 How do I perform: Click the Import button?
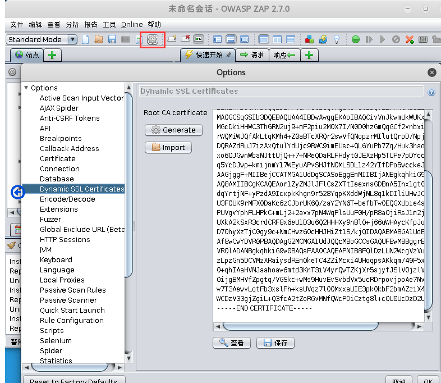pyautogui.click(x=168, y=148)
